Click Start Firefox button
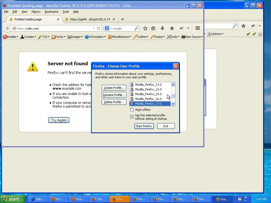271x203 pixels. click(144, 126)
